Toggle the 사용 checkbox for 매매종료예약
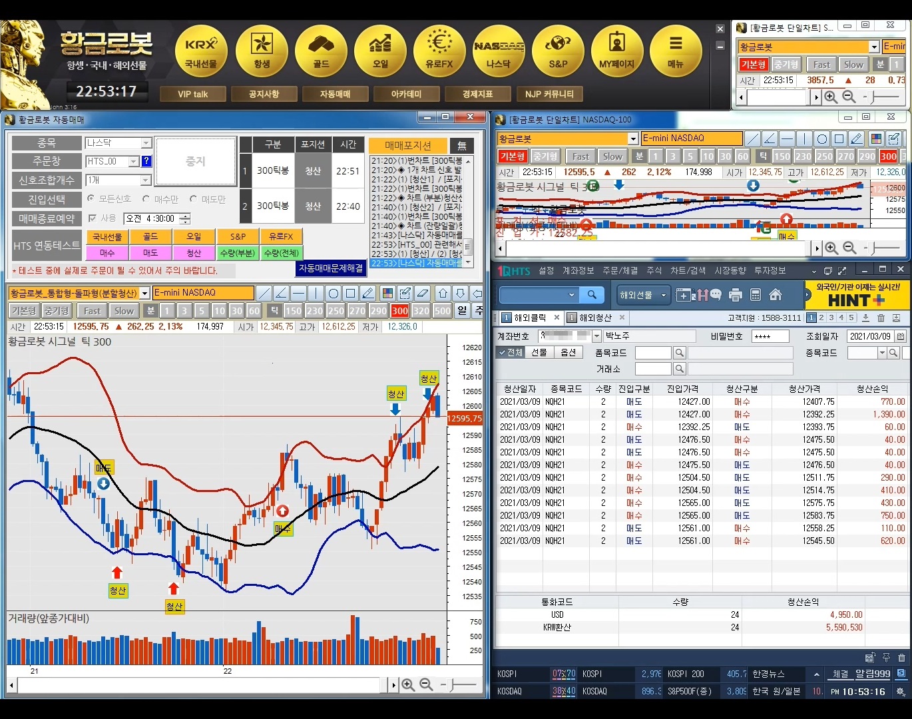Screen dimensions: 912x719 point(93,218)
